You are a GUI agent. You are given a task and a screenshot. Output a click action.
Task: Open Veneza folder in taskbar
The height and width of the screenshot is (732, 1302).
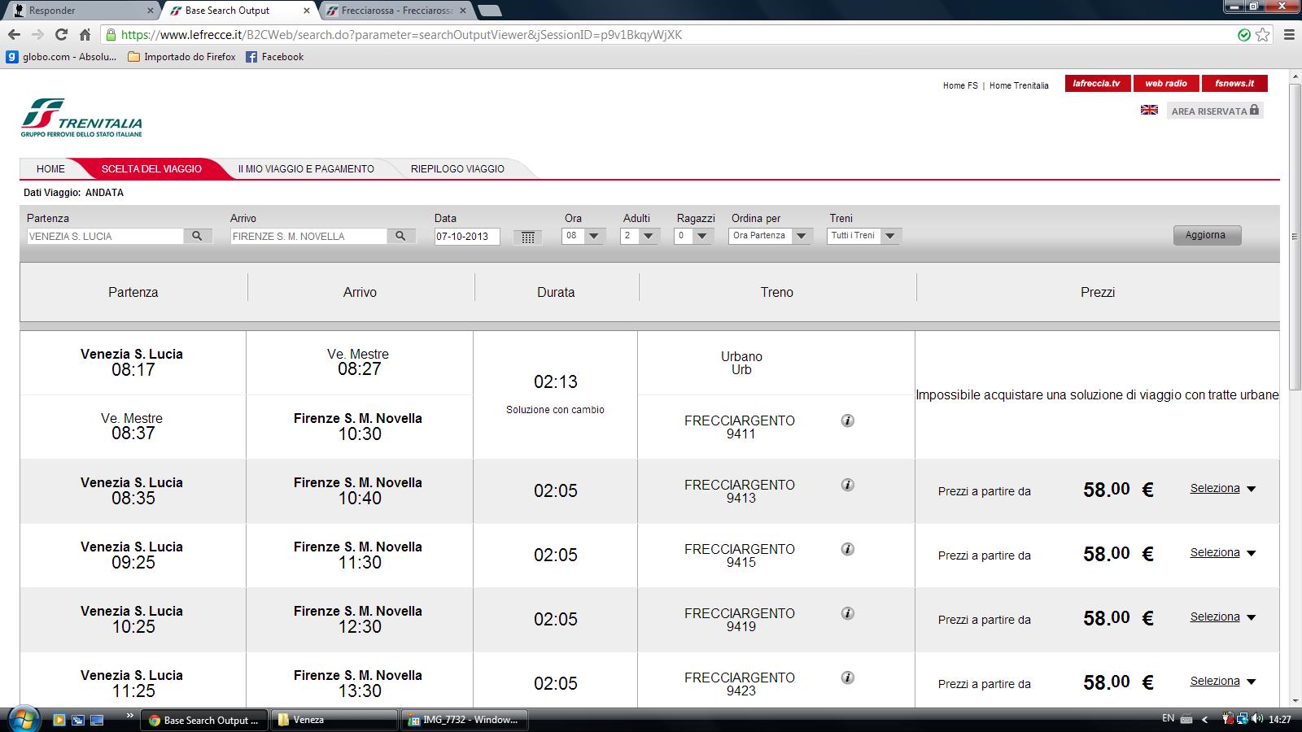[x=334, y=720]
